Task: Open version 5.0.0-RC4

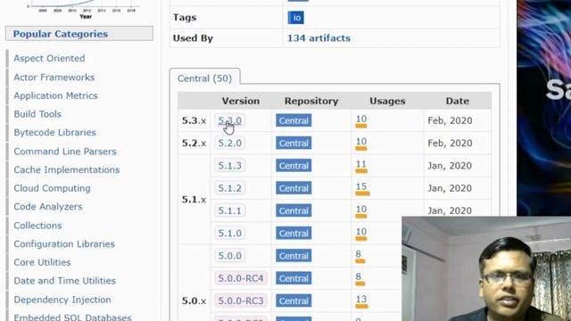Action: [240, 278]
